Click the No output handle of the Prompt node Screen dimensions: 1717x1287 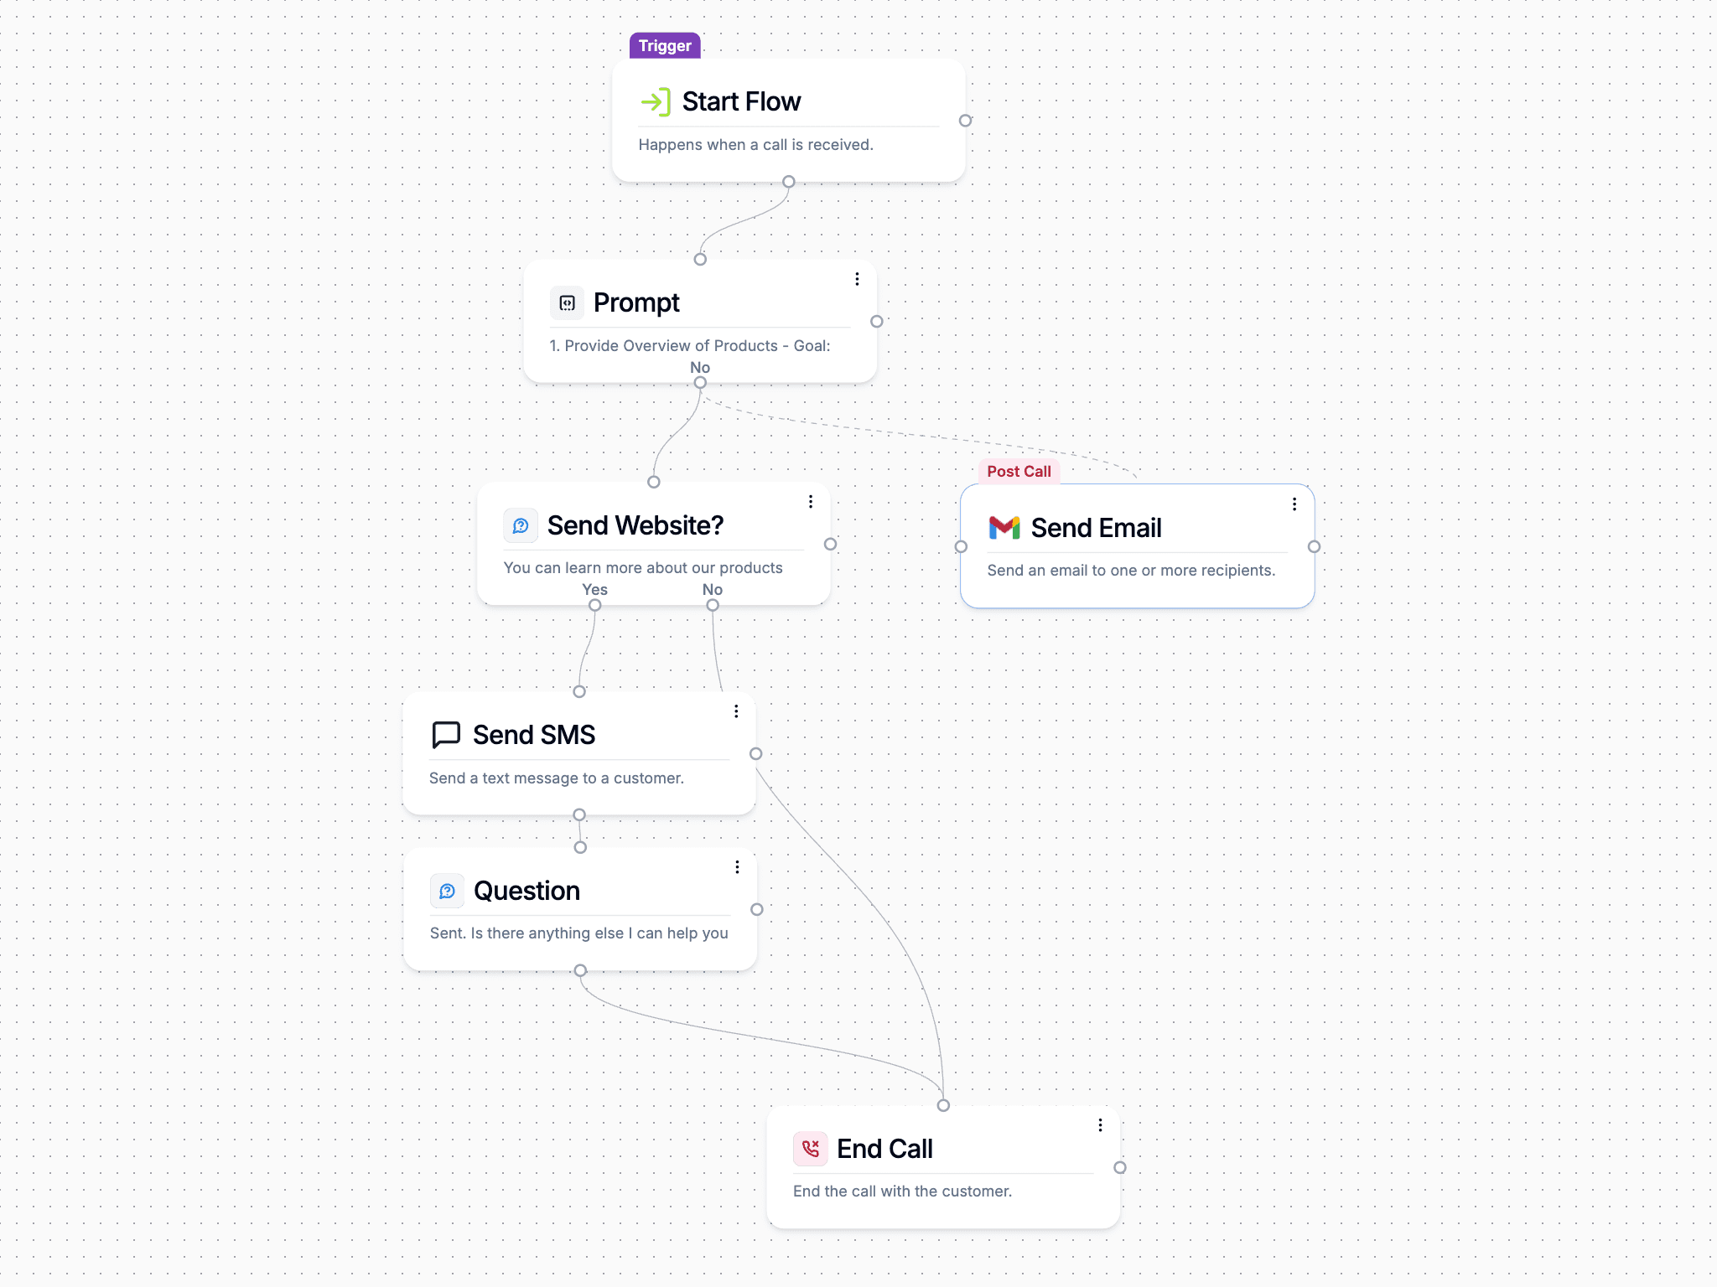click(700, 381)
